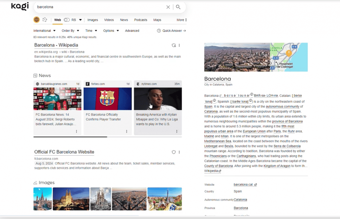Click the forbes.com favicon on news card
340x219 pixels.
coord(88,84)
